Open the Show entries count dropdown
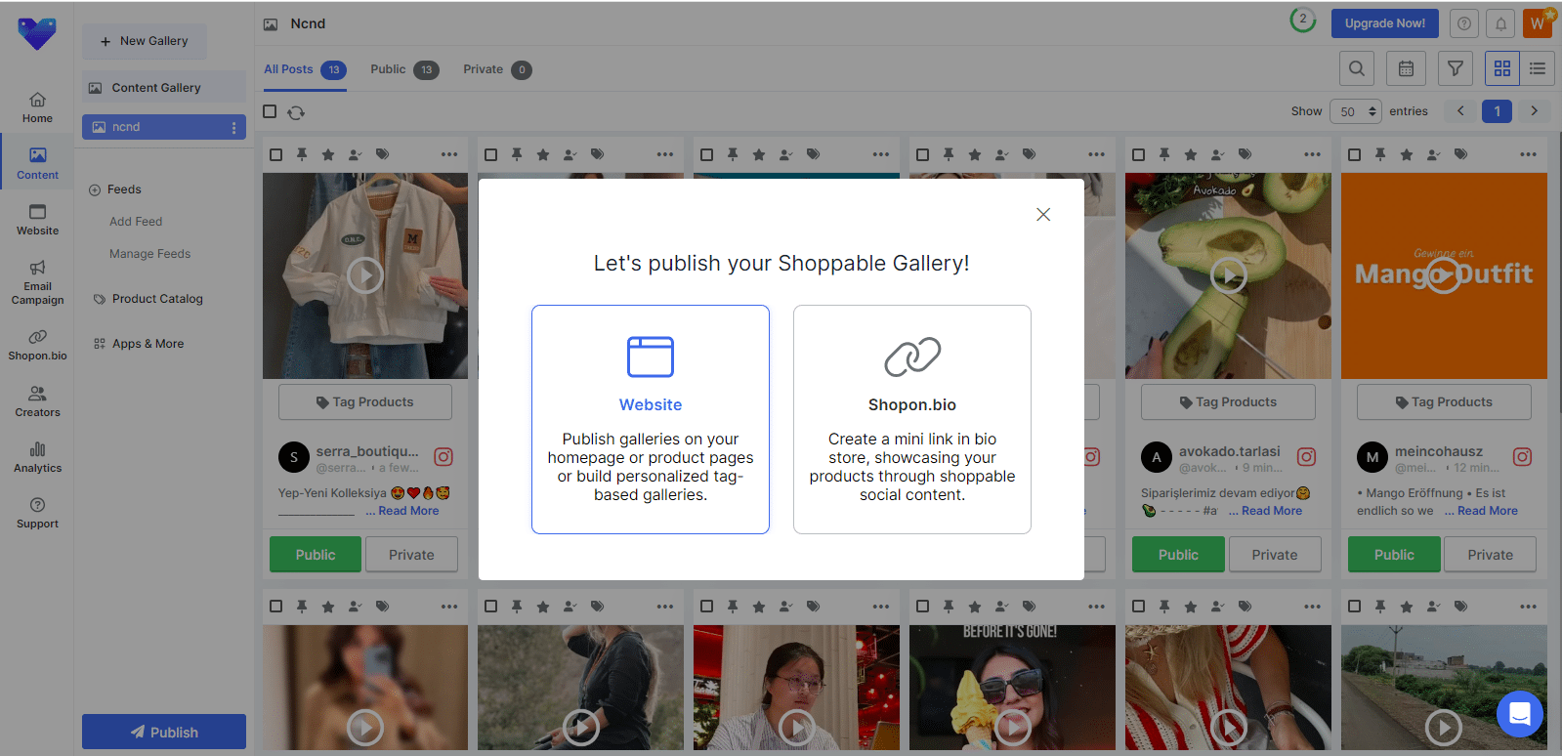 [x=1354, y=111]
